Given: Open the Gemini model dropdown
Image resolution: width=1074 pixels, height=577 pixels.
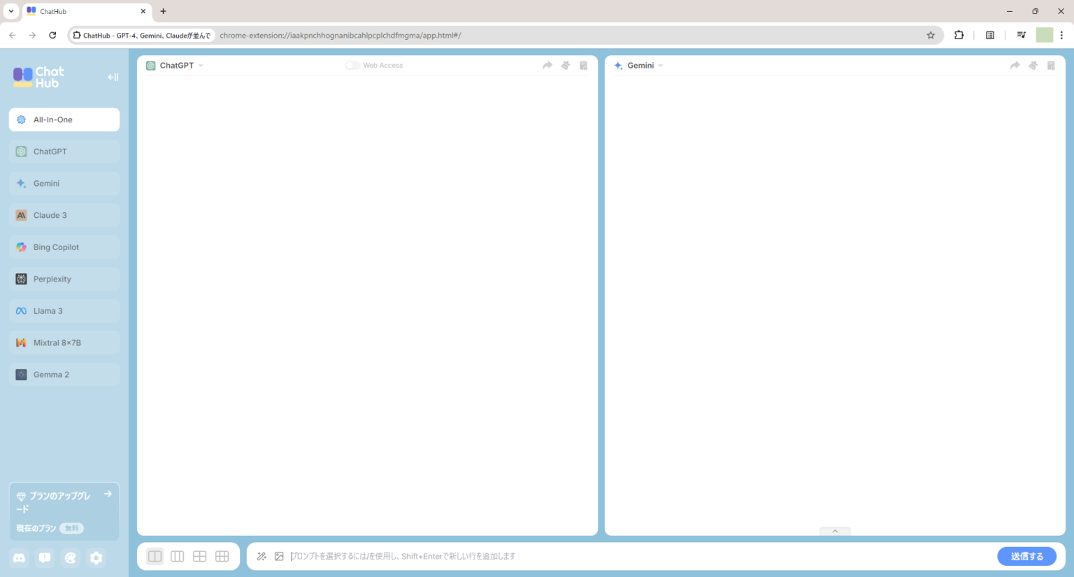Looking at the screenshot, I should tap(661, 66).
